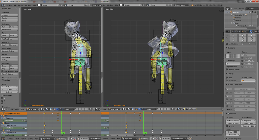Toggle Lock Rotation checkbox
Viewport: 259px width, 140px height.
coord(227,44)
